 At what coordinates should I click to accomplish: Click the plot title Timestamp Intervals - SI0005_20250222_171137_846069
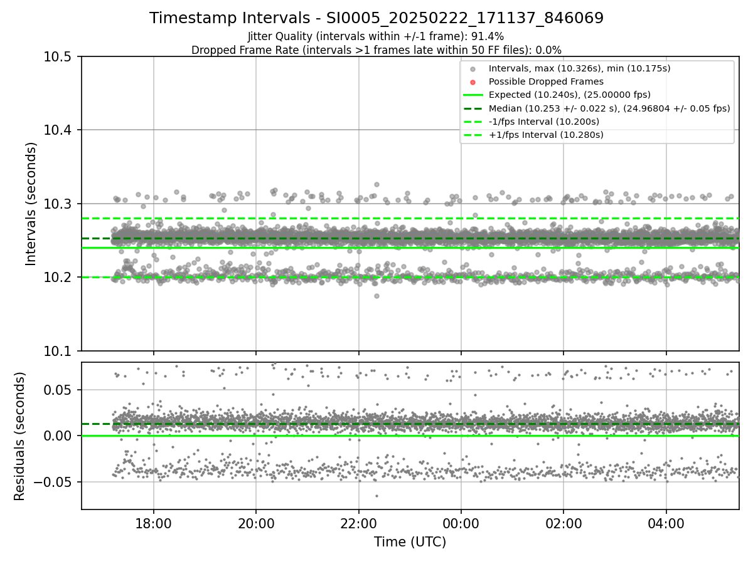(376, 18)
